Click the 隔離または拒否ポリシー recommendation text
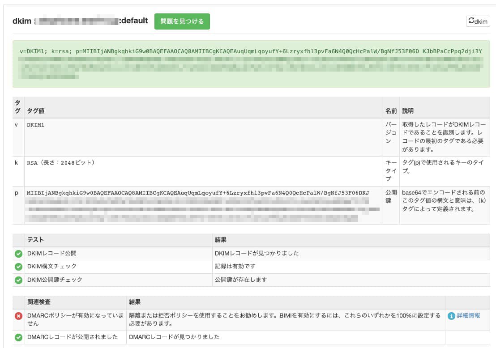The height and width of the screenshot is (348, 496). (285, 319)
